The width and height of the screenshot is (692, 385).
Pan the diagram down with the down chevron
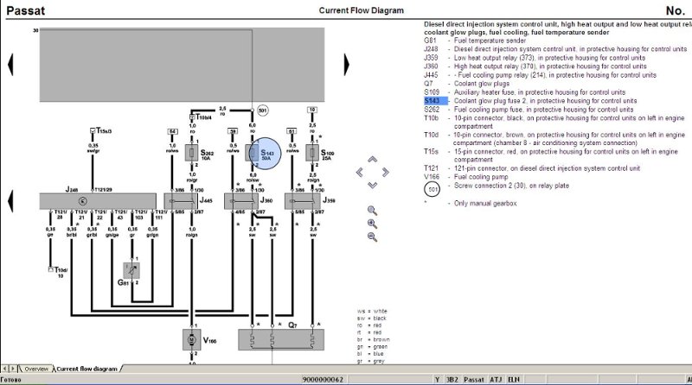click(x=373, y=185)
